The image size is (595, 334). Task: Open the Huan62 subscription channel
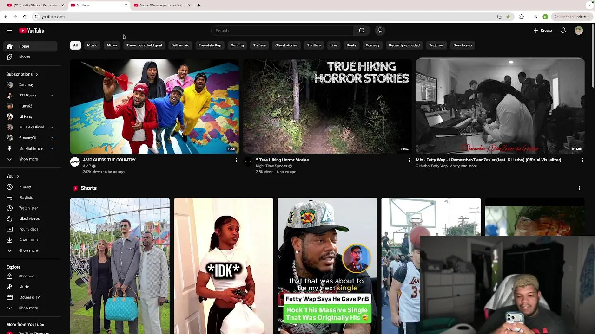coord(31,106)
